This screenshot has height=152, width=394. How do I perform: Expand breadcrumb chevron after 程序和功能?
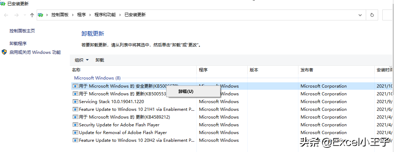point(120,15)
